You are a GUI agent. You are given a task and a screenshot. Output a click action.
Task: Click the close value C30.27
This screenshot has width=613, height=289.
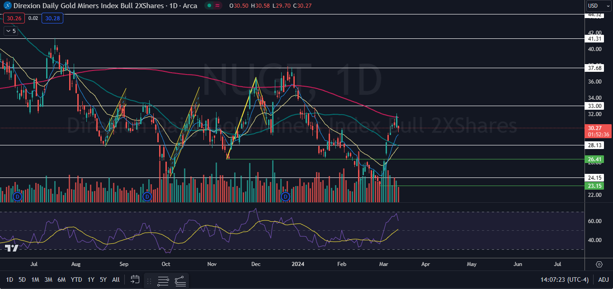point(302,6)
